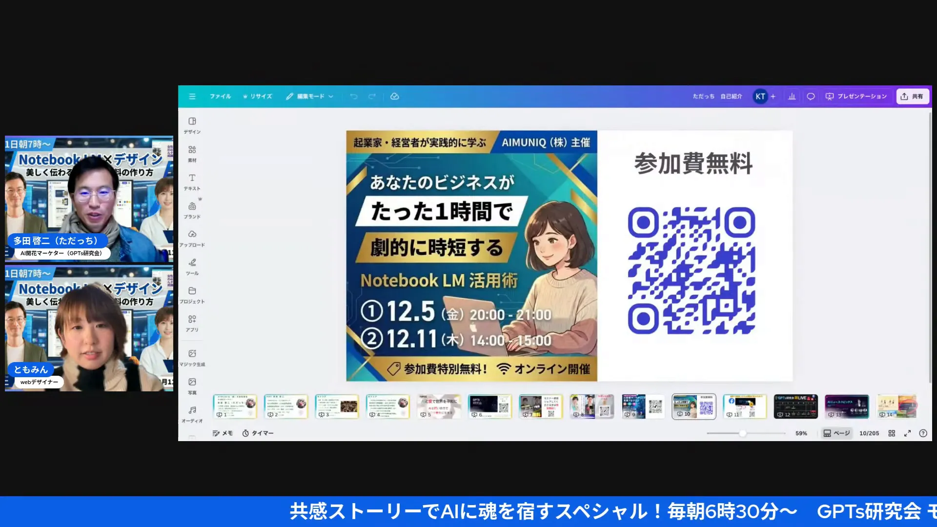The height and width of the screenshot is (527, 937).
Task: Open the comments speech bubble icon
Action: pyautogui.click(x=811, y=97)
